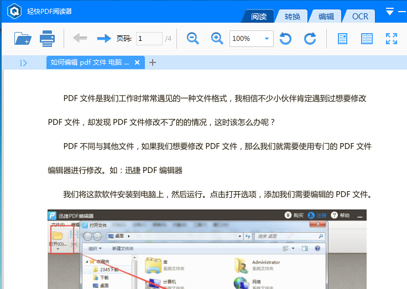Rotate the page clockwise
407x289 pixels.
click(310, 39)
